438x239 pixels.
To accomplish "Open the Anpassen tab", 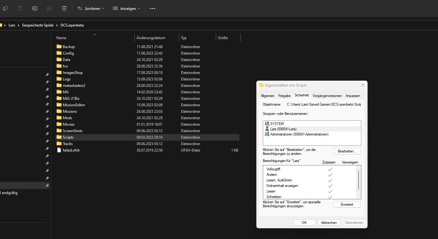I will click(353, 96).
